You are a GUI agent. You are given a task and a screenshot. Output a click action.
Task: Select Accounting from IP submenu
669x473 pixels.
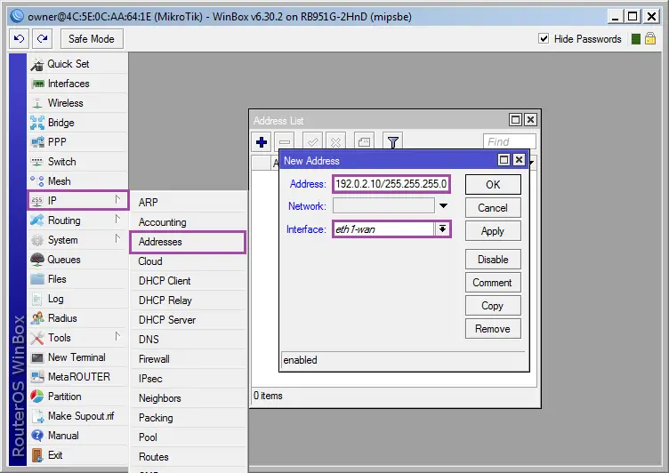189,222
